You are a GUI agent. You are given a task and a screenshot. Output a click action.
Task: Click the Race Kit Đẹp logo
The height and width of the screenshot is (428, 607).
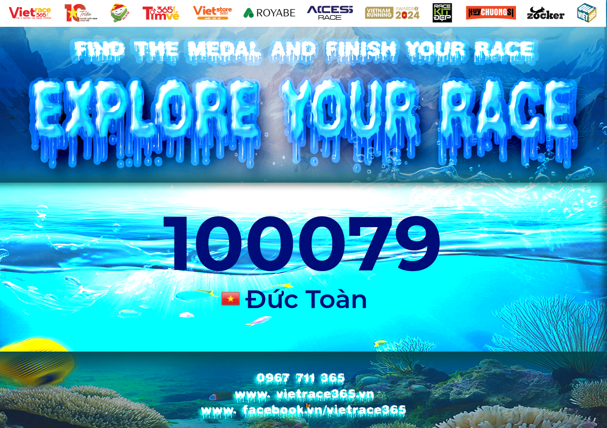pyautogui.click(x=442, y=13)
